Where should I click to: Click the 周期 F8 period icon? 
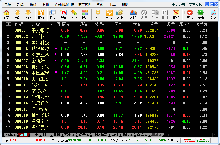click(x=165, y=14)
